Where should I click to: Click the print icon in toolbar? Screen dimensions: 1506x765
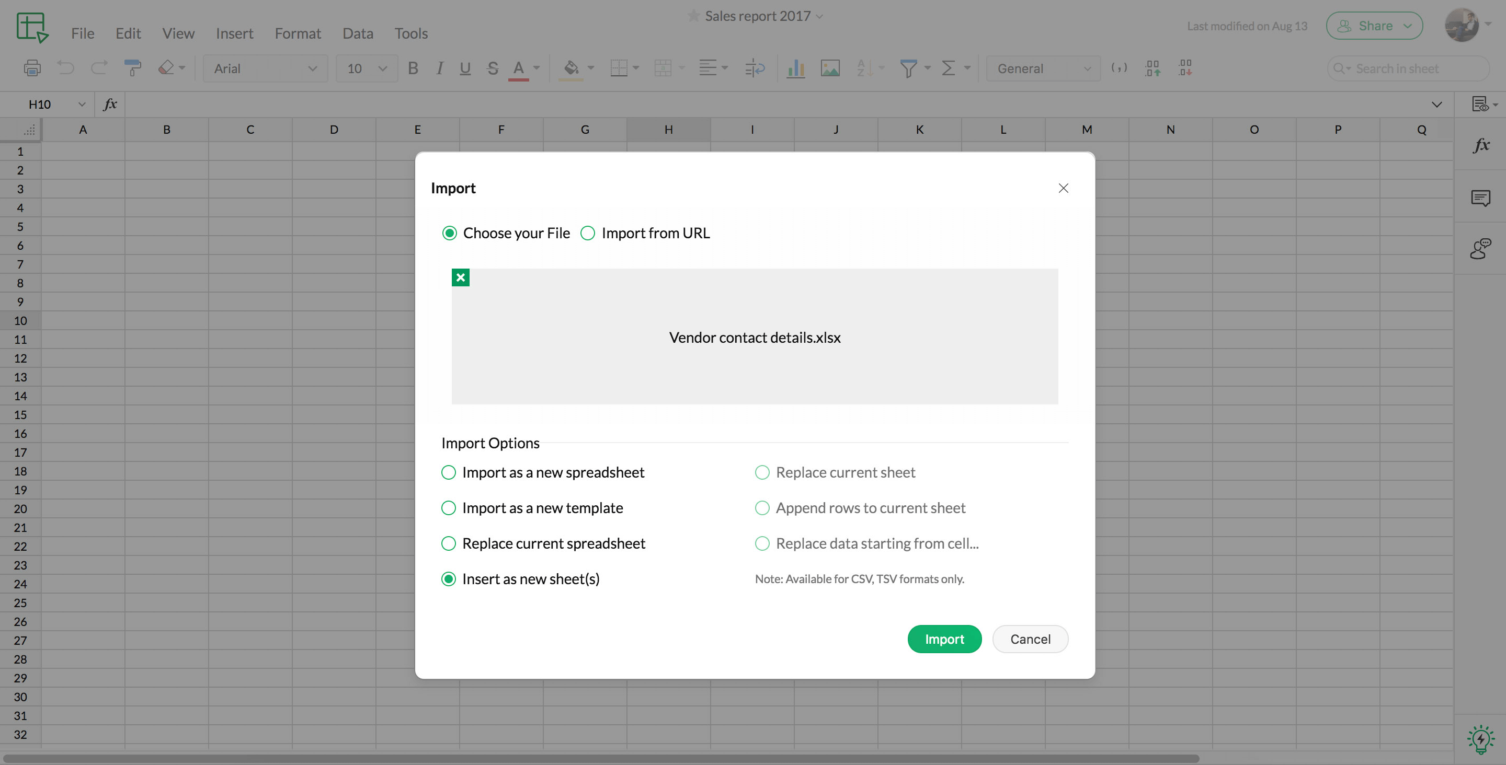(x=32, y=68)
